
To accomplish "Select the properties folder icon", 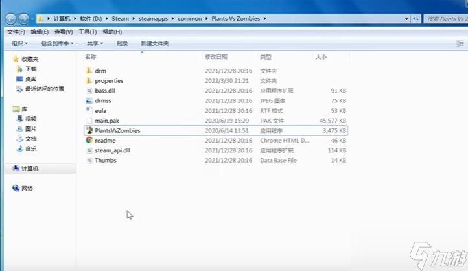I will (89, 80).
